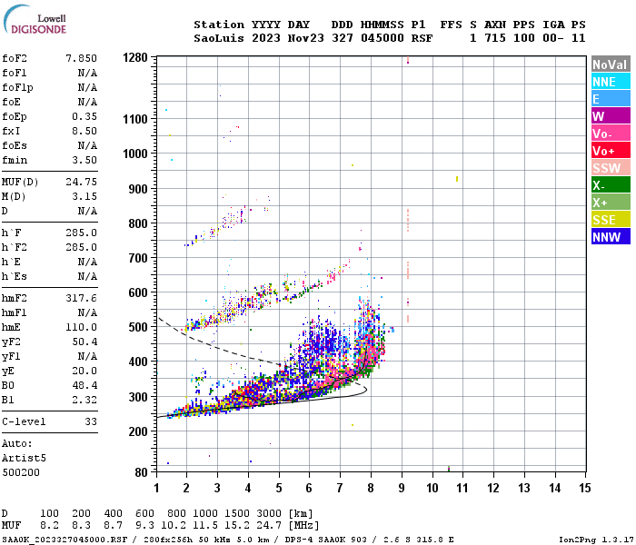636x545 pixels.
Task: Select the W purple legend swatch
Action: coord(611,116)
